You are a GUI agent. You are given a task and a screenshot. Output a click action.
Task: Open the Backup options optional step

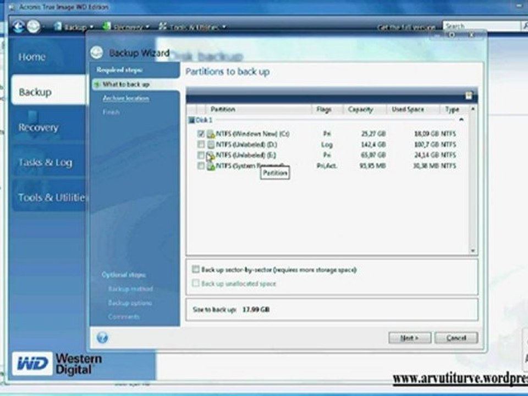pos(130,302)
